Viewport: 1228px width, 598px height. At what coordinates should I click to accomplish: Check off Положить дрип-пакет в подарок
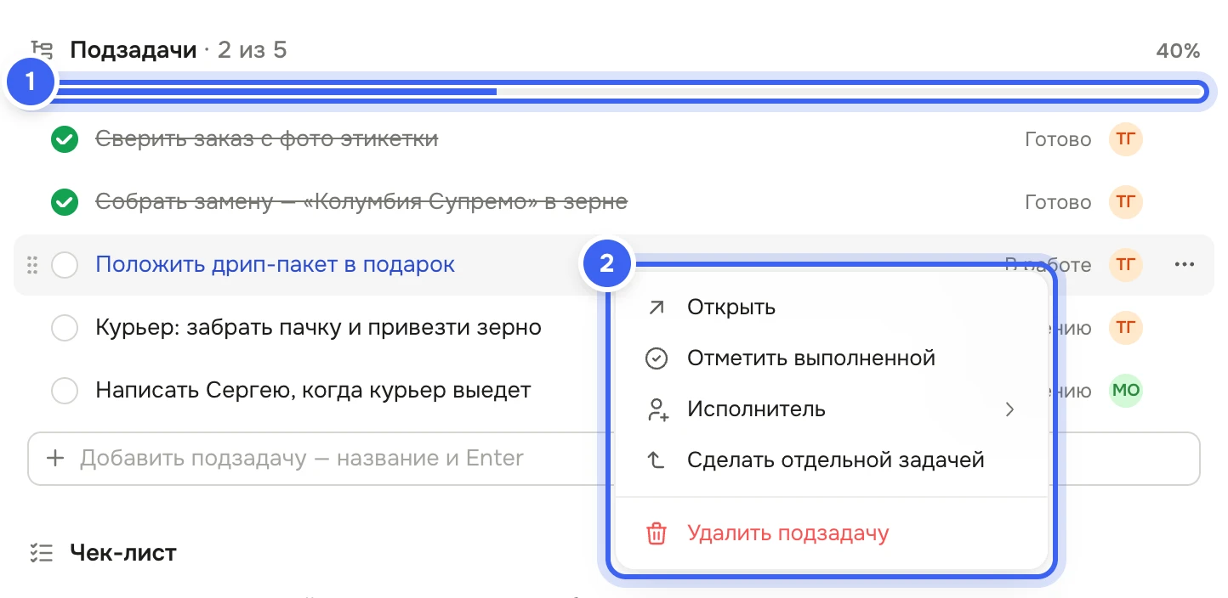click(65, 265)
